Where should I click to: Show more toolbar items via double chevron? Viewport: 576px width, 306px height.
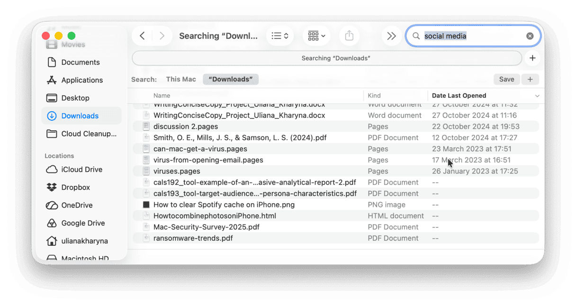coord(391,36)
